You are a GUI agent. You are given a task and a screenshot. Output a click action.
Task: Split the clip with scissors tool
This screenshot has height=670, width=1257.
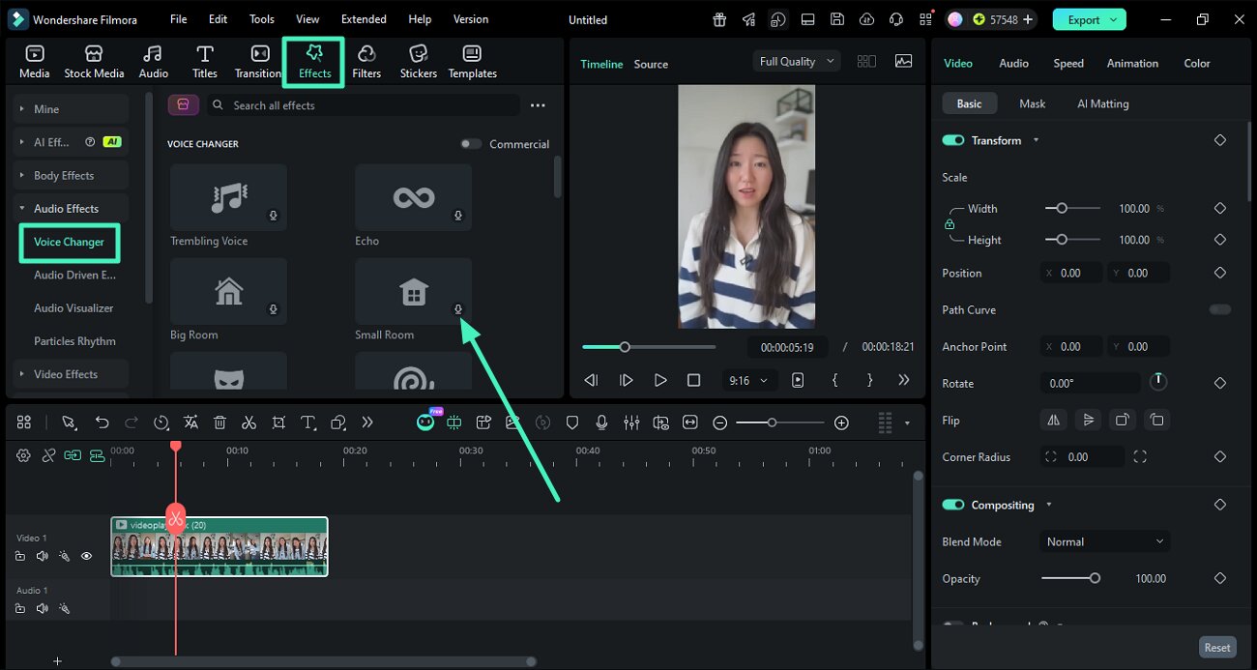248,422
